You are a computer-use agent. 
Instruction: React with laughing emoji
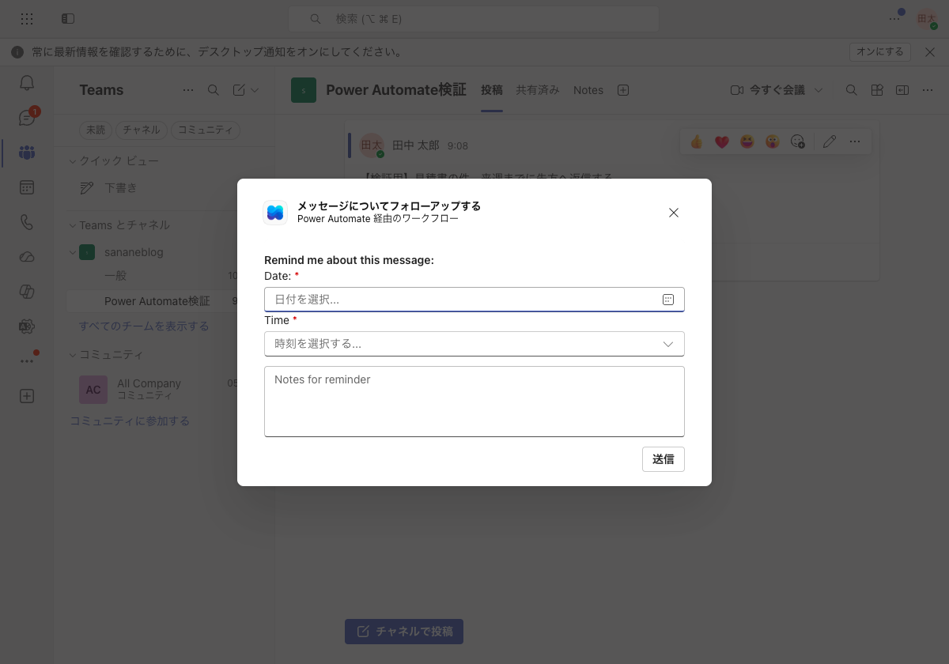coord(747,141)
